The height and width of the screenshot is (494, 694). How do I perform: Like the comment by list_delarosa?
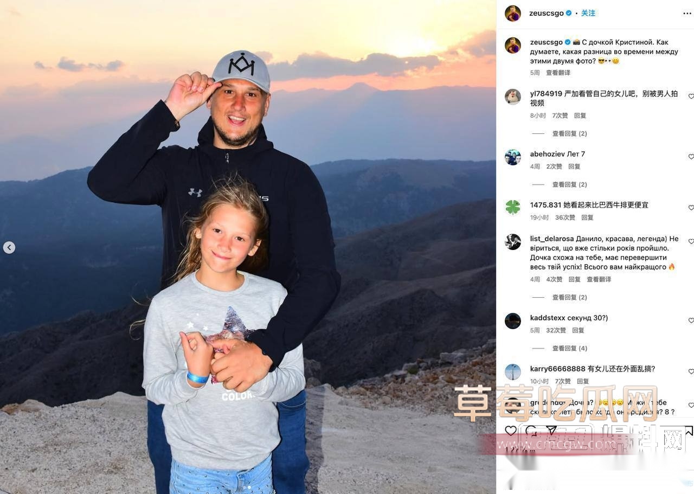[691, 241]
